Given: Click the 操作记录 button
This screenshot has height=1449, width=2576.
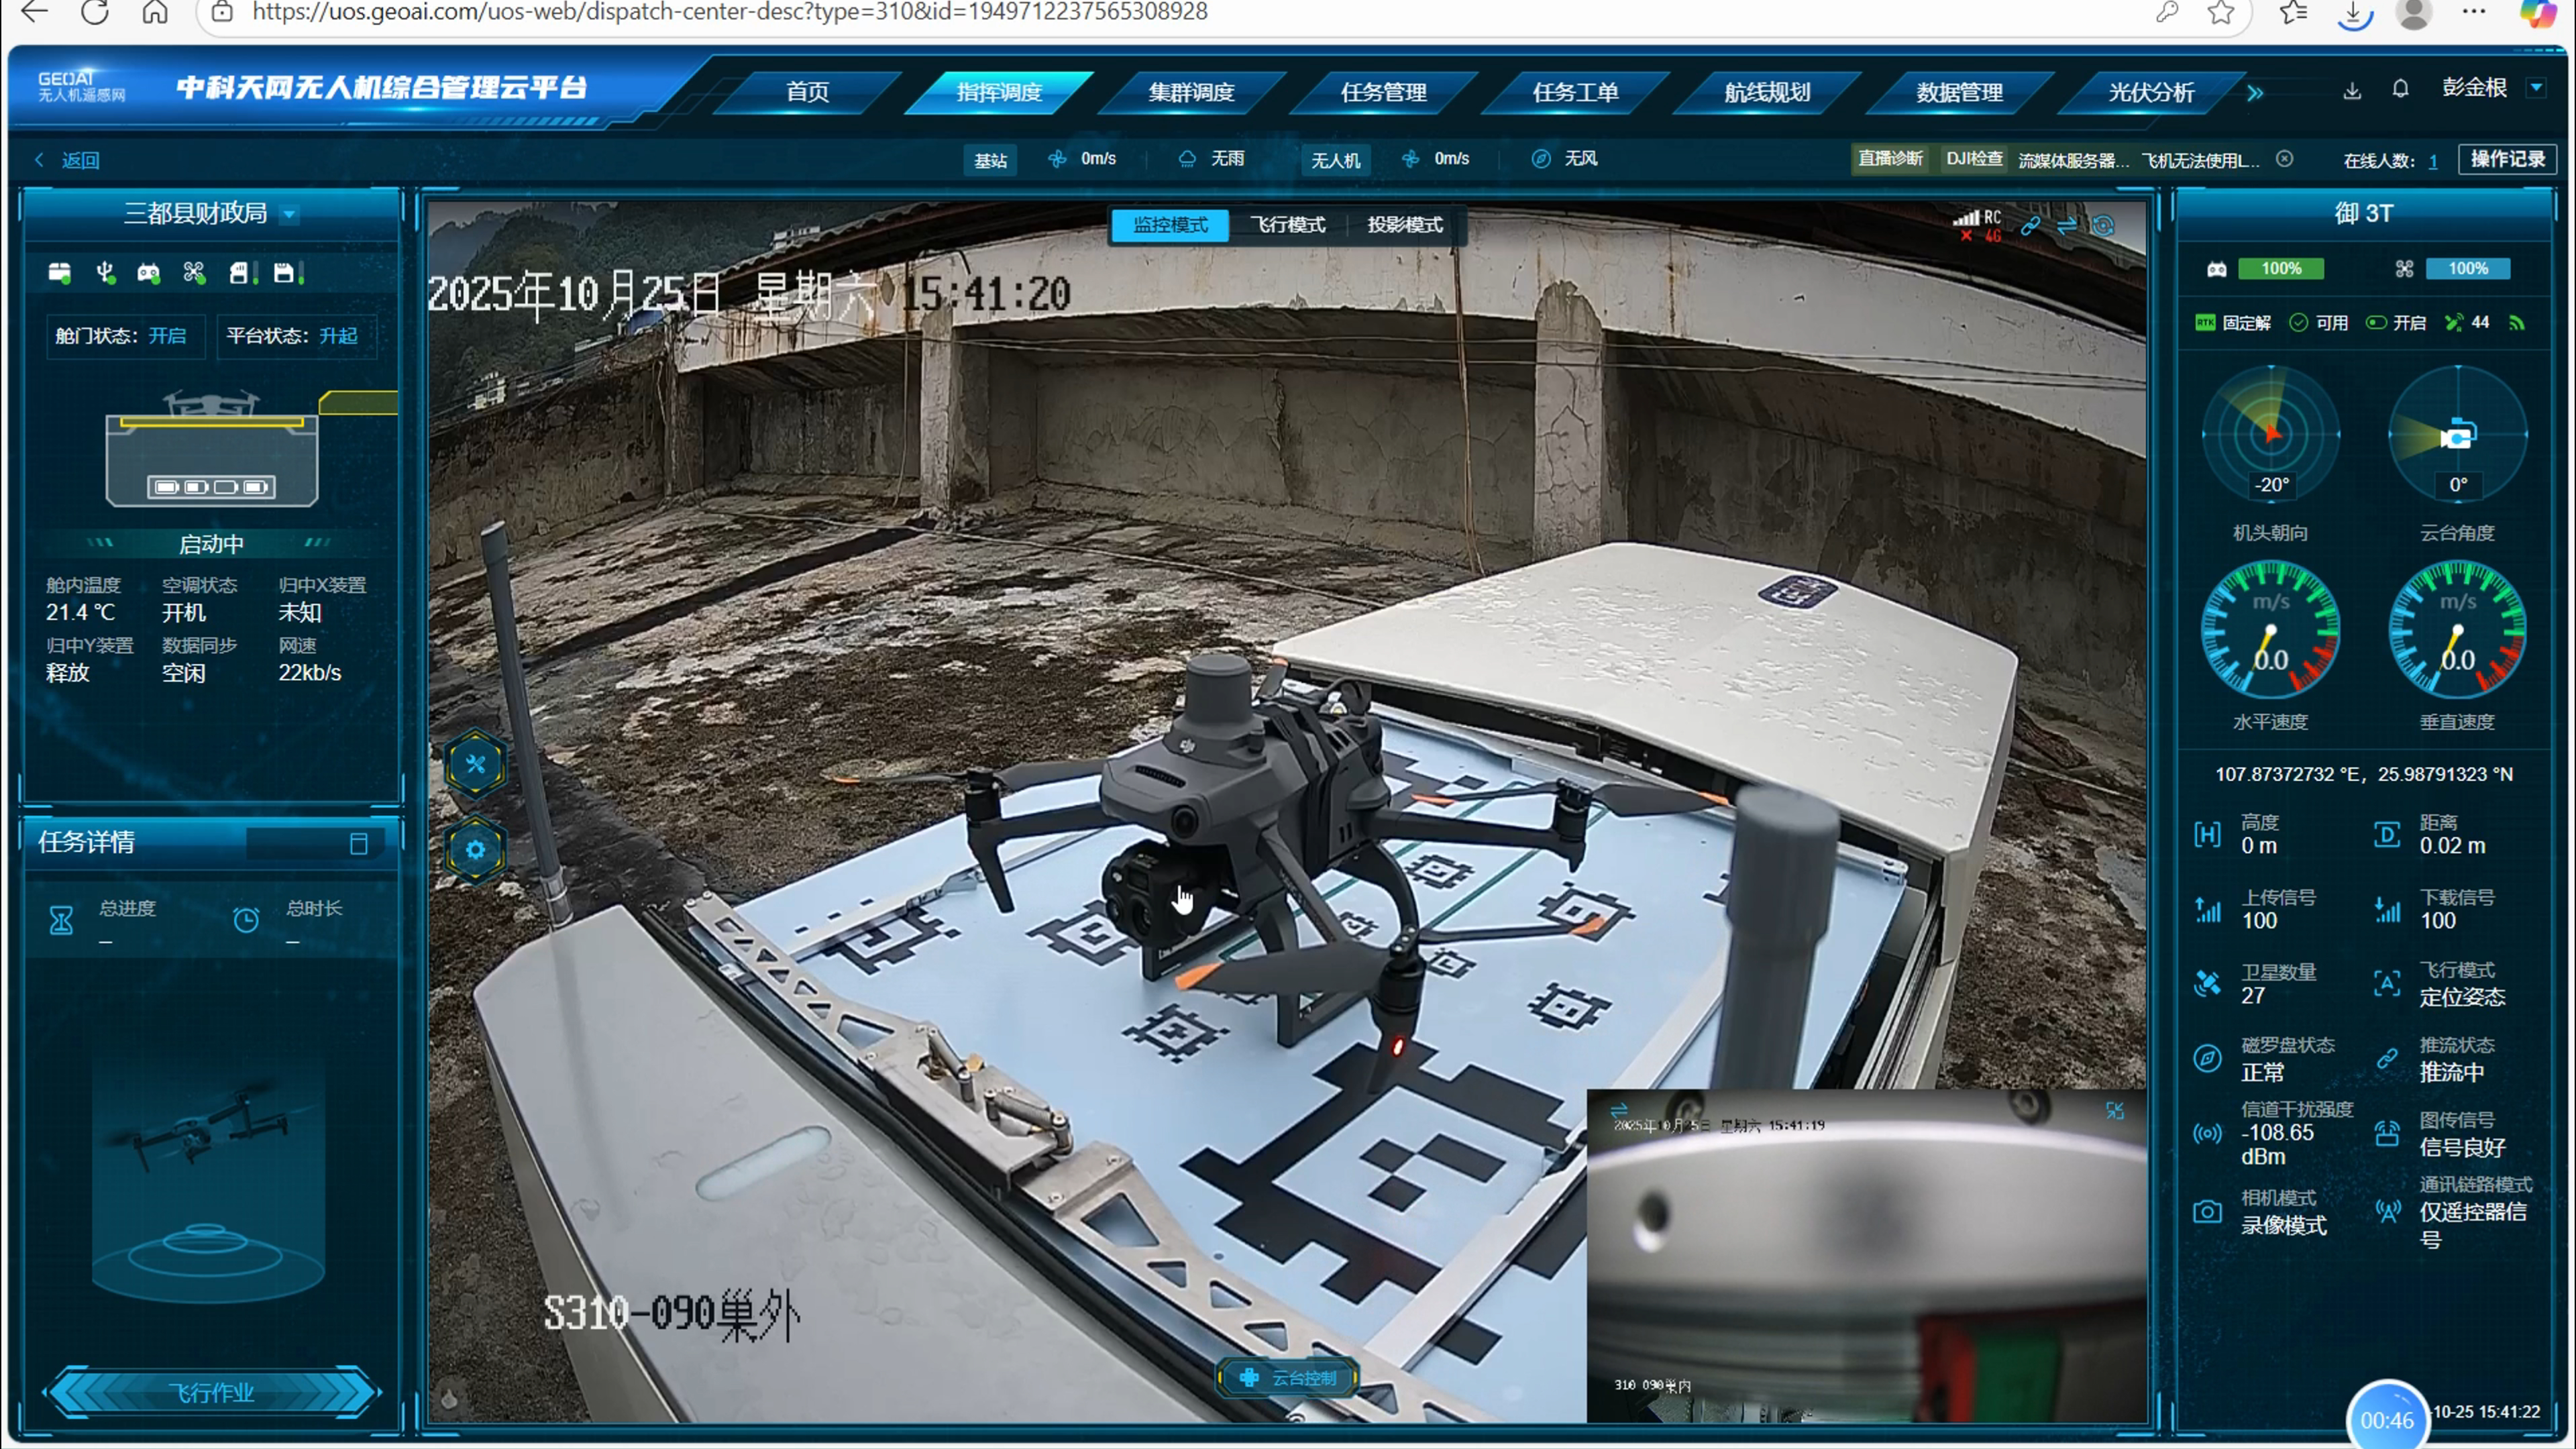Looking at the screenshot, I should click(x=2507, y=159).
